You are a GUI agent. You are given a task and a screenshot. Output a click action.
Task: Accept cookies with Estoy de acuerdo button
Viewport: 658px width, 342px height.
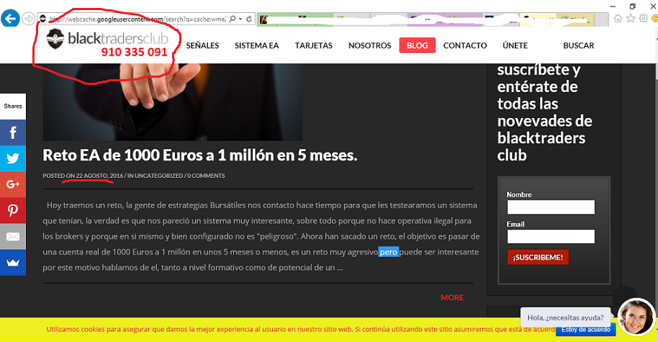click(585, 330)
